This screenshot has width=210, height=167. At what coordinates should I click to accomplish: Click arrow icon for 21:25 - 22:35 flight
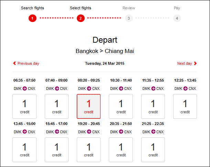[x=153, y=132]
